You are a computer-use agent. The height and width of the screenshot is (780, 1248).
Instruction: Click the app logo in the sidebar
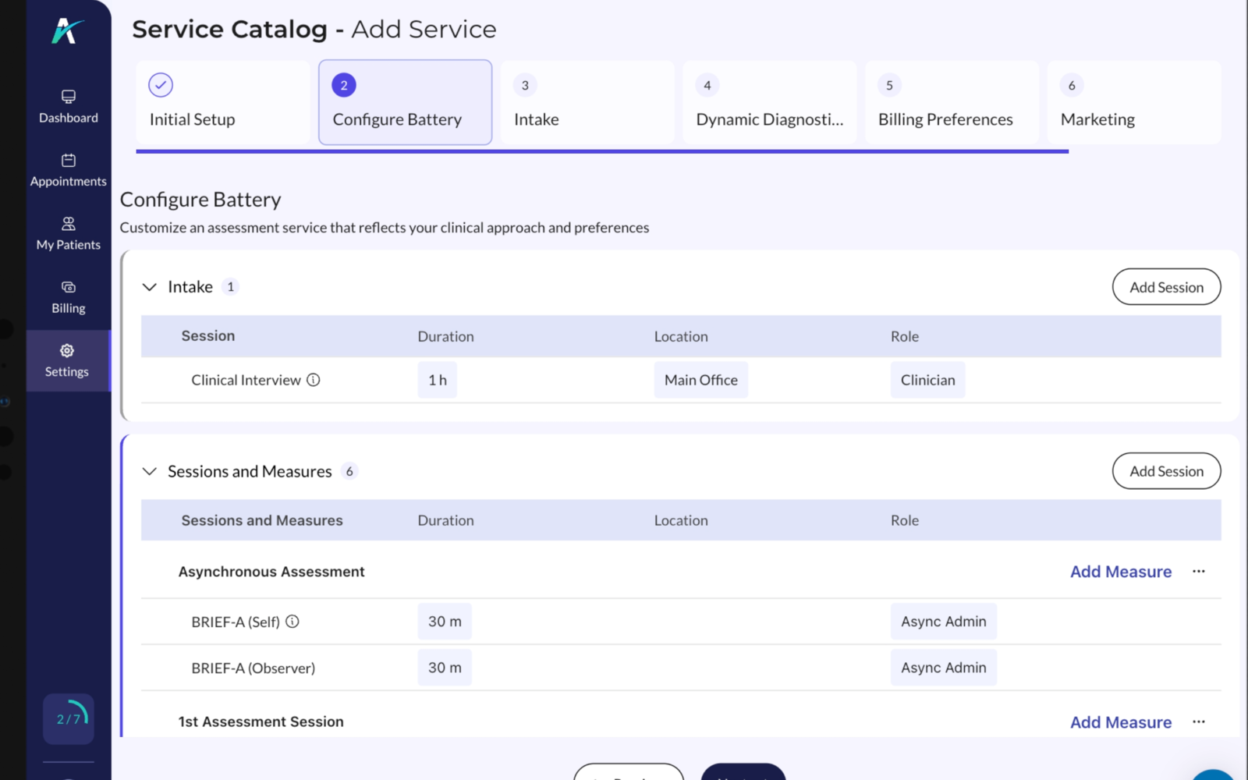(68, 30)
